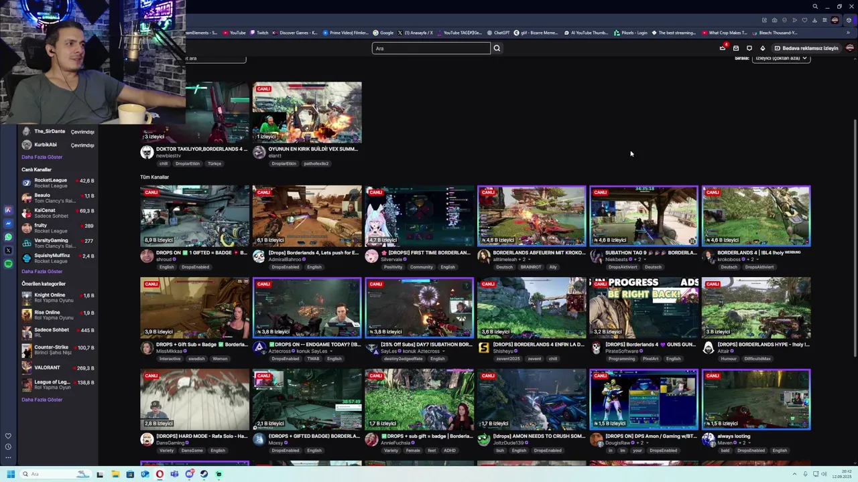Click the Opera tab search magnifier
858x482 pixels.
815,7
